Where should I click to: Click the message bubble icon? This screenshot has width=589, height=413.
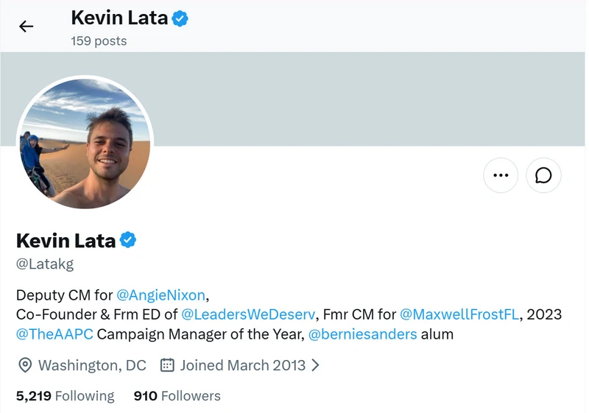click(x=543, y=175)
